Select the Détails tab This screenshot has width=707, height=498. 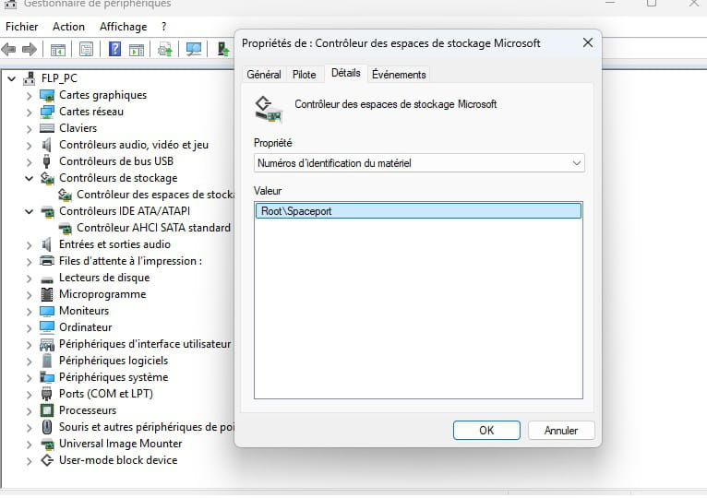tap(346, 73)
